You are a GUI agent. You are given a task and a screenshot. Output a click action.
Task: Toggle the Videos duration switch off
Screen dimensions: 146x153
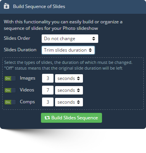tap(10, 90)
